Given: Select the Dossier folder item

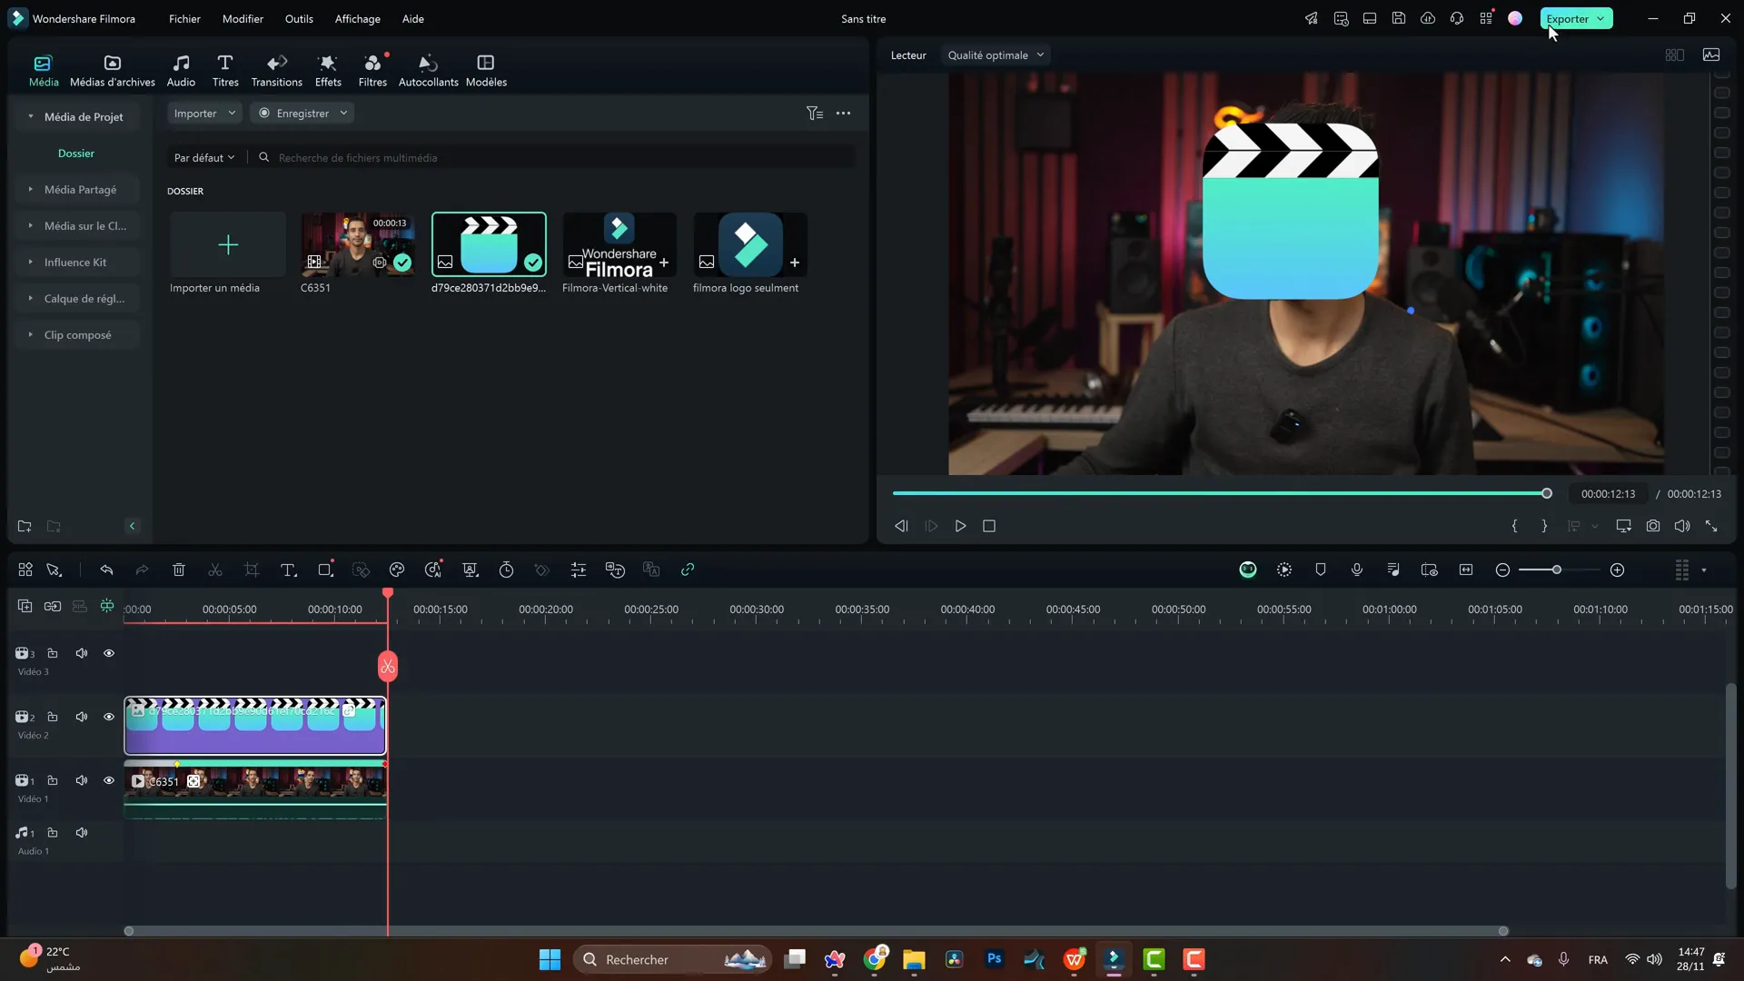Looking at the screenshot, I should pos(76,154).
